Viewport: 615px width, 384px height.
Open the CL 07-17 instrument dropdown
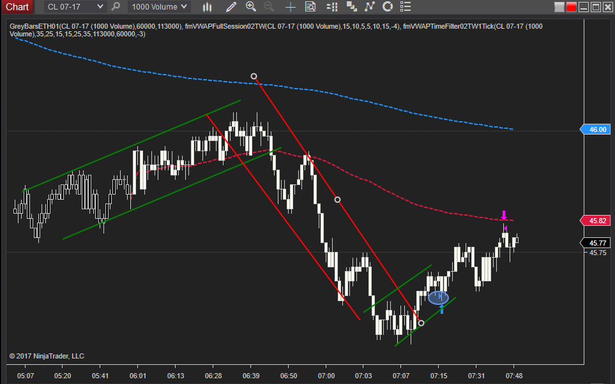point(75,6)
